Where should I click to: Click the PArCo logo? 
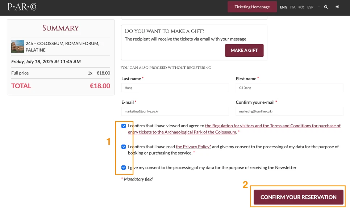22,7
